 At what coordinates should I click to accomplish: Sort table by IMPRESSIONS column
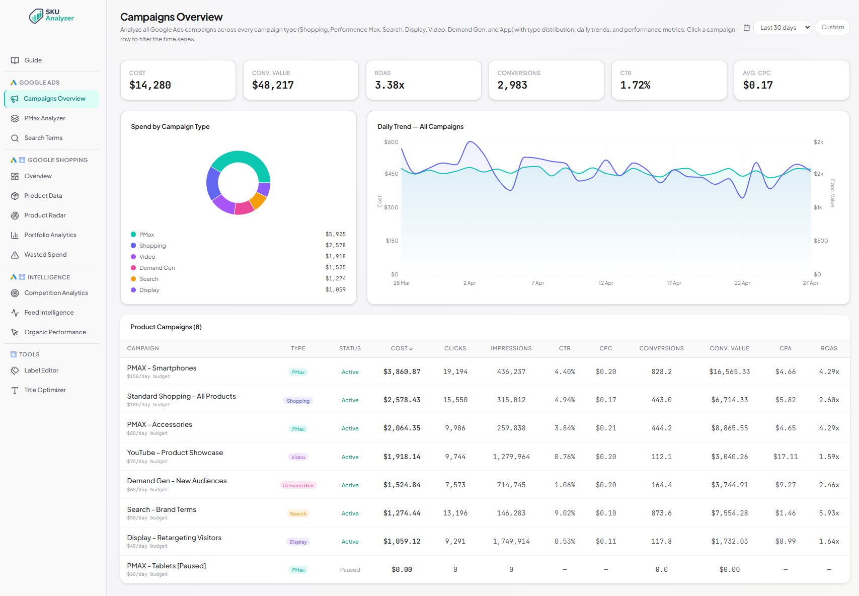511,348
